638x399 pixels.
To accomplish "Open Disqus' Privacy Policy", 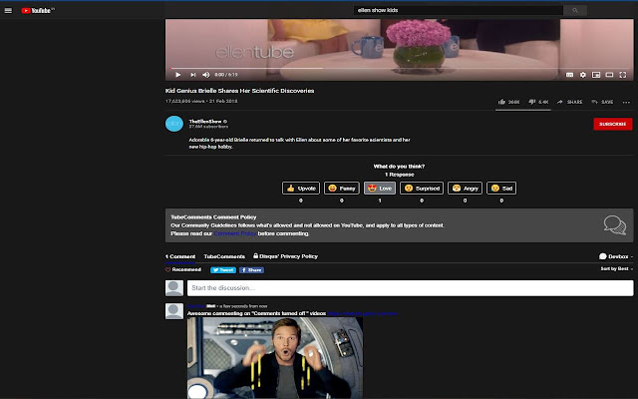I will tap(286, 256).
